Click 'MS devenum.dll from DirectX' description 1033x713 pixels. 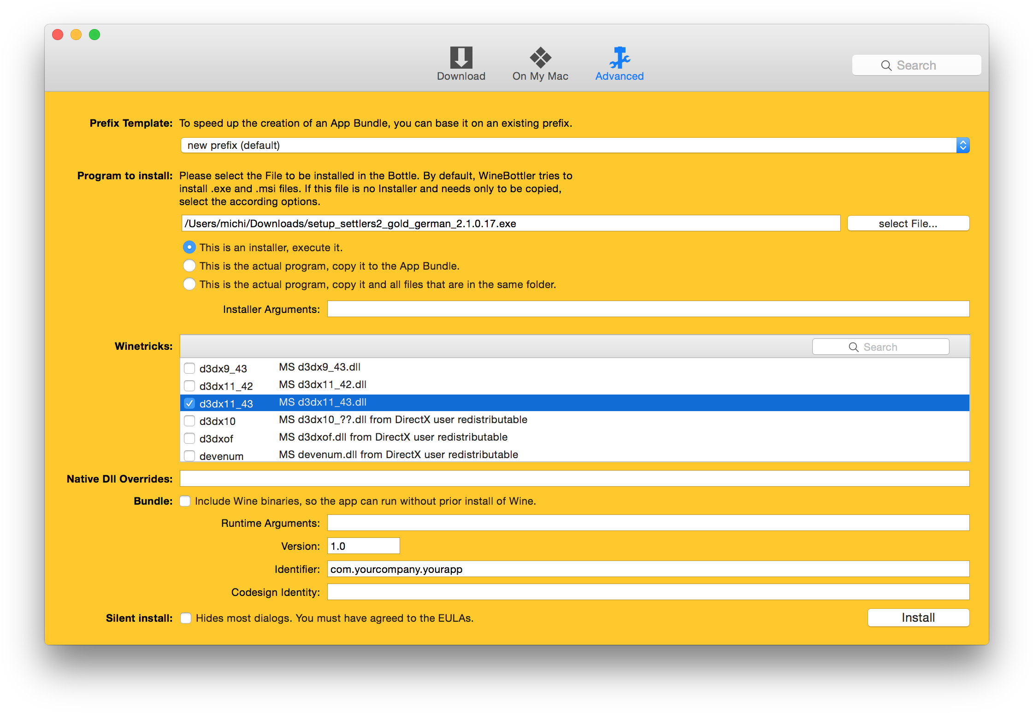click(x=398, y=455)
